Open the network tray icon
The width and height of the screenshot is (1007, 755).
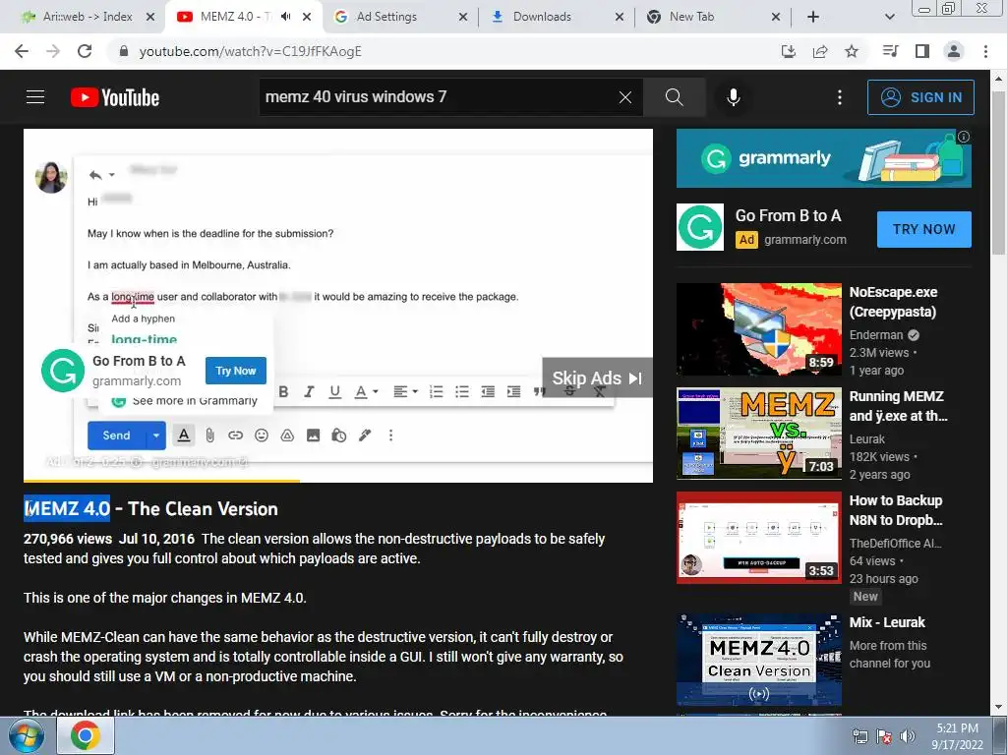859,736
